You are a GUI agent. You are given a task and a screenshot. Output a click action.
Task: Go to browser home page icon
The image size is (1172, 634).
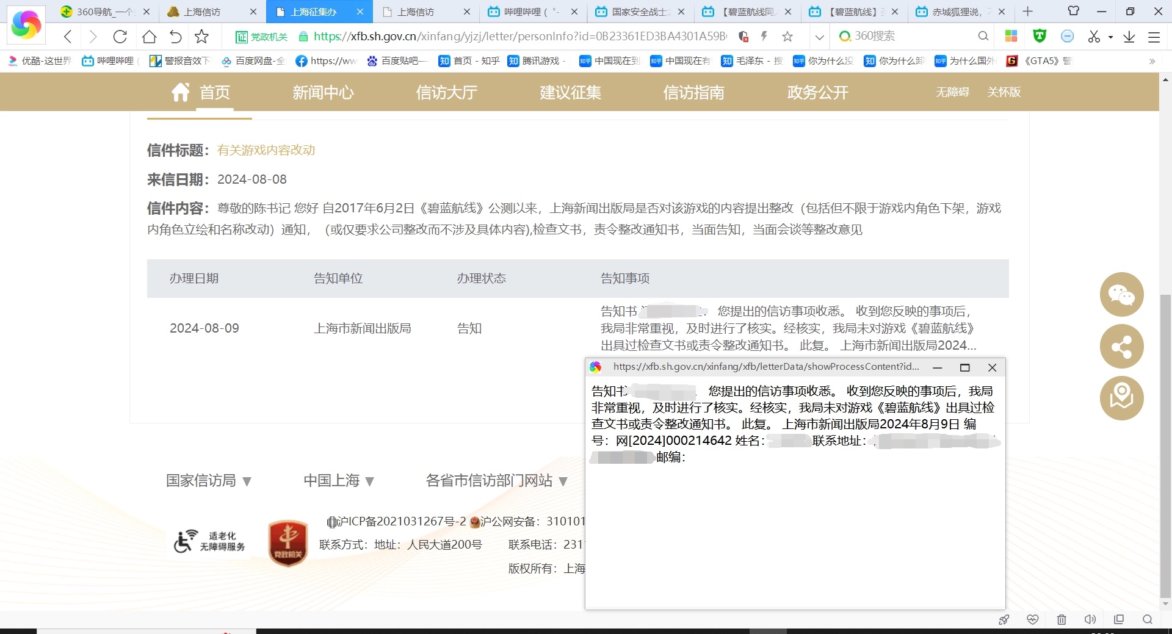point(149,37)
